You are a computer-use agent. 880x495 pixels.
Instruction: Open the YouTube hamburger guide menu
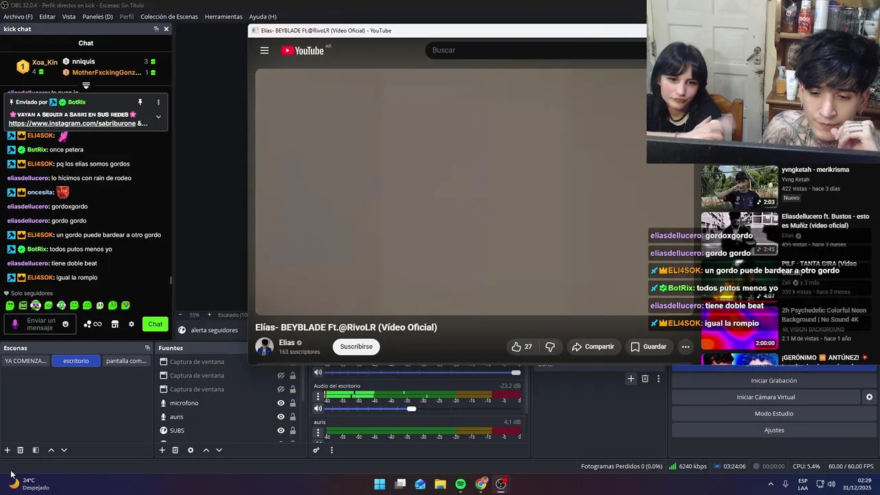point(264,50)
